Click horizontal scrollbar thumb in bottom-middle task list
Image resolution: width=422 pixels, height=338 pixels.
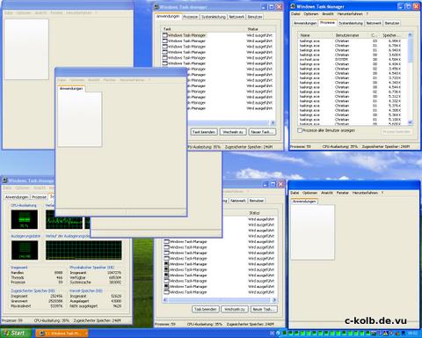(218, 300)
